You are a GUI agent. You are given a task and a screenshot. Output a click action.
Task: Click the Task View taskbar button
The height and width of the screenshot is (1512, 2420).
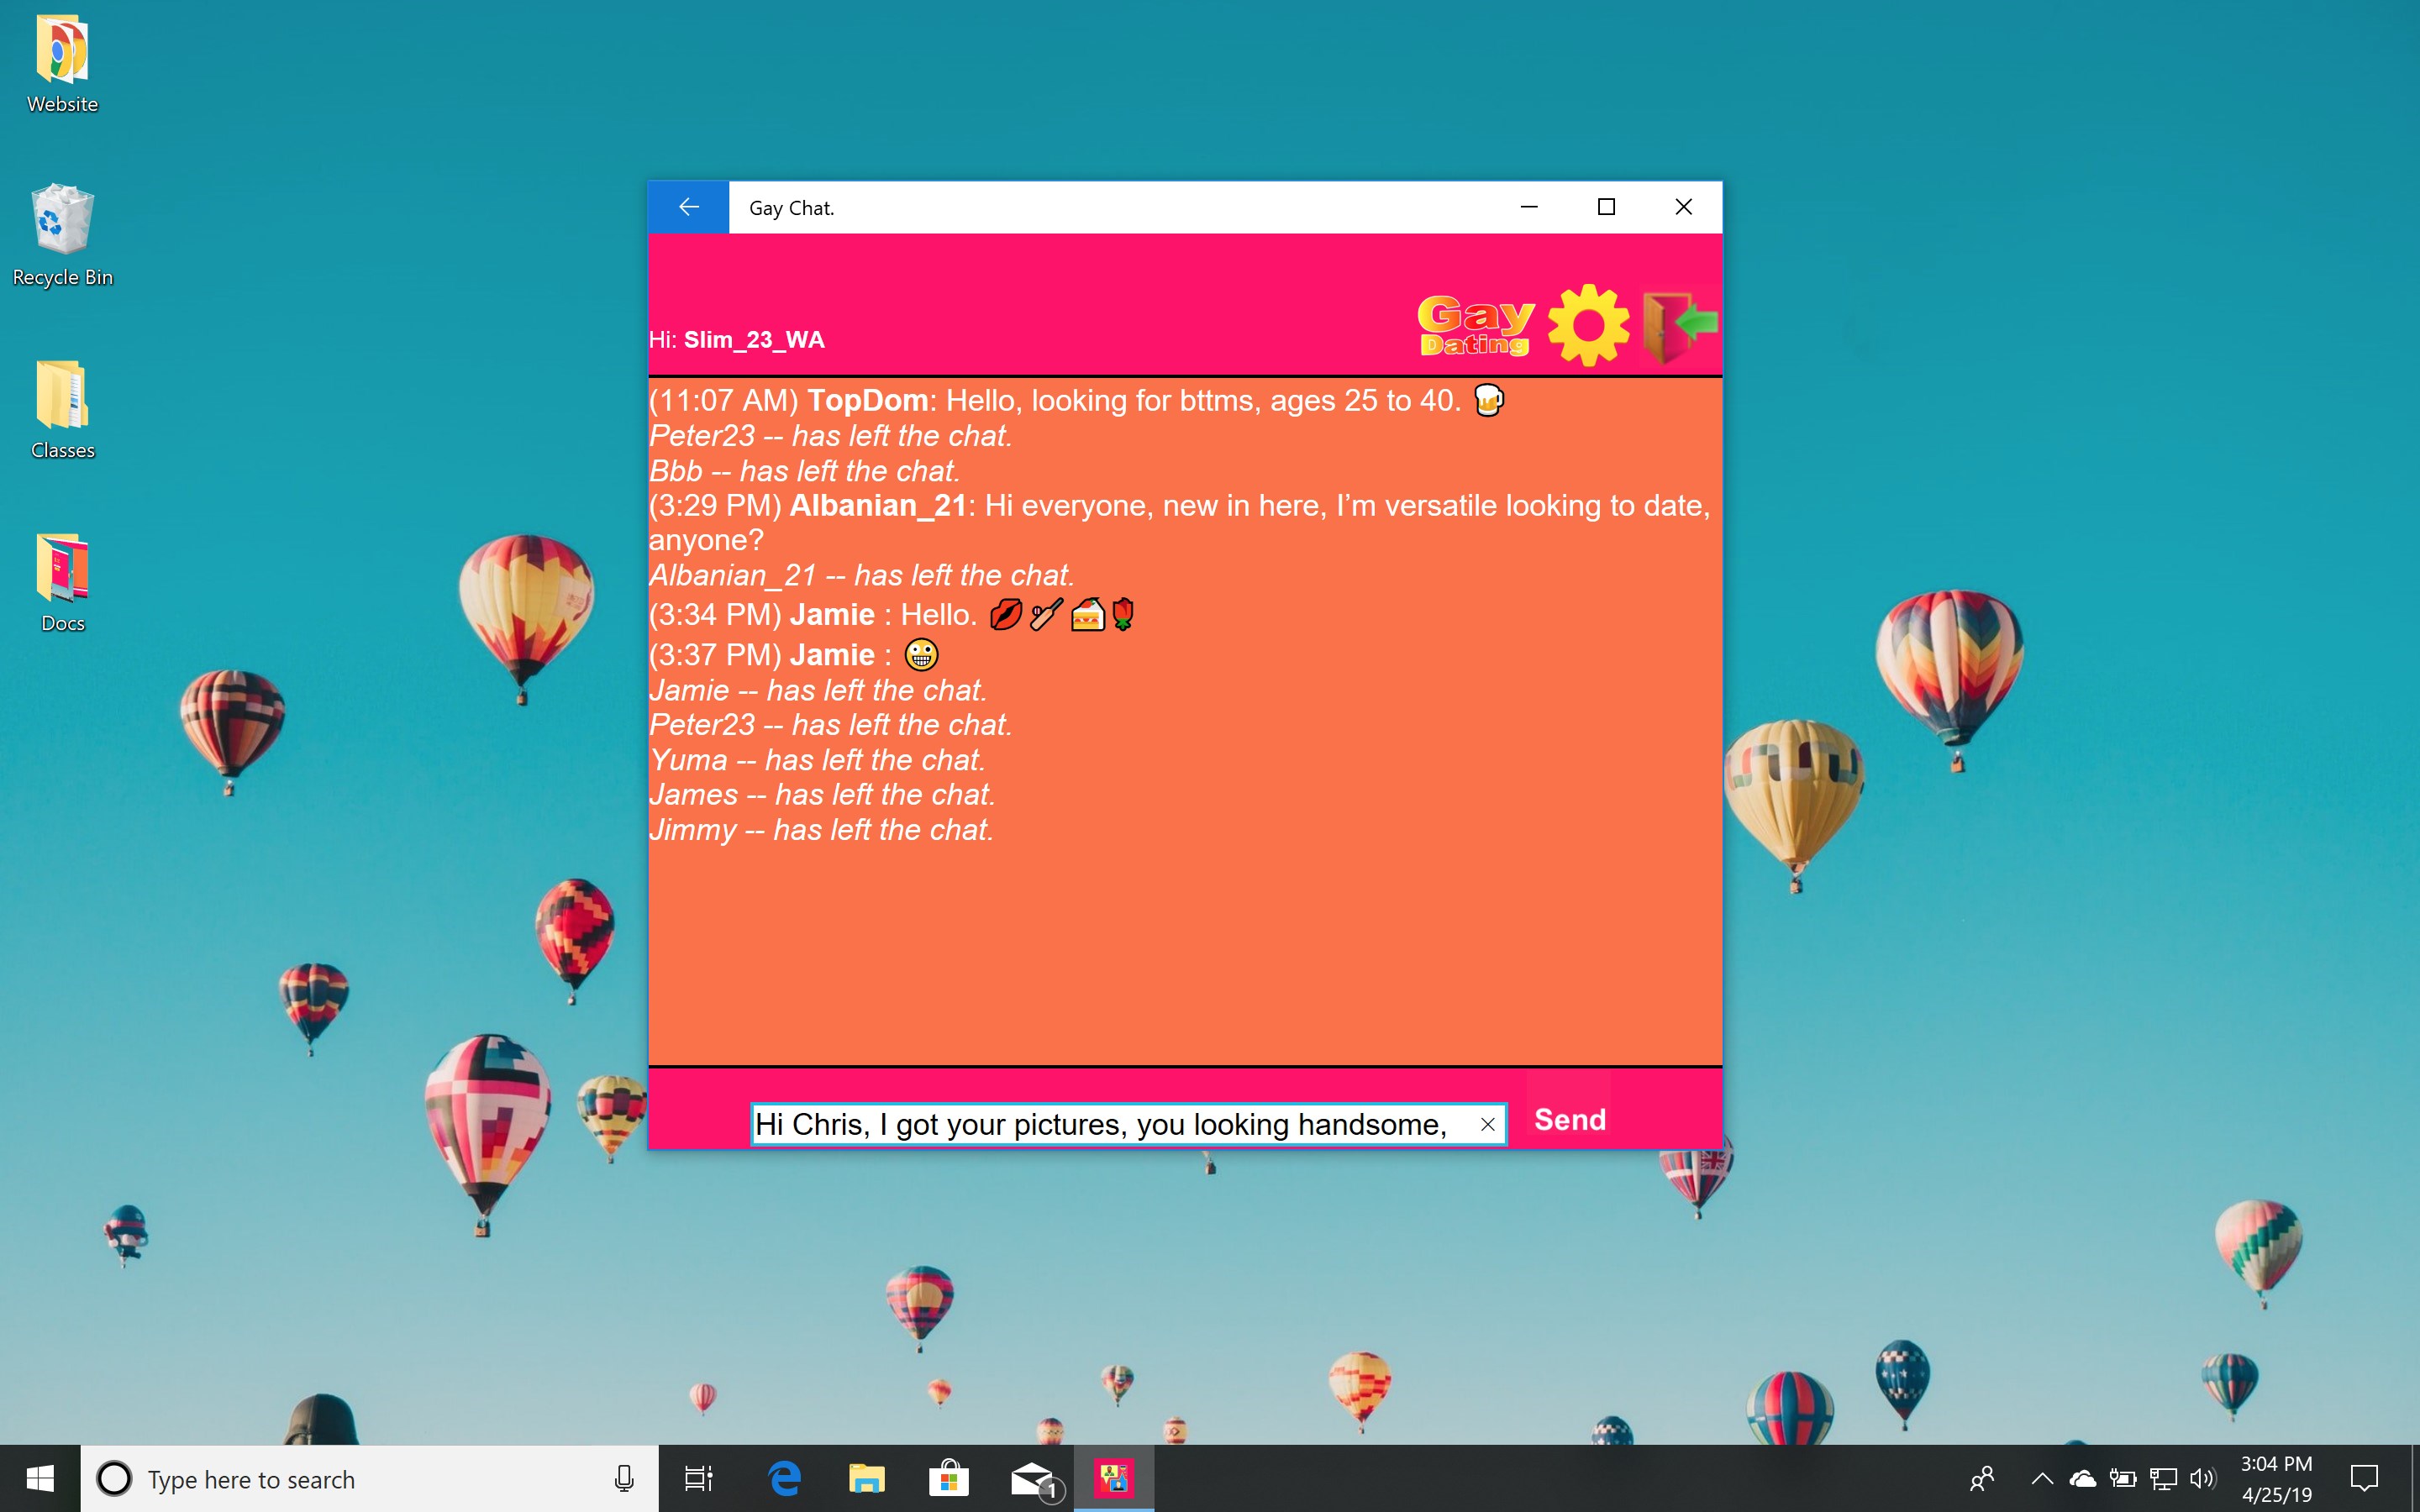pyautogui.click(x=698, y=1478)
